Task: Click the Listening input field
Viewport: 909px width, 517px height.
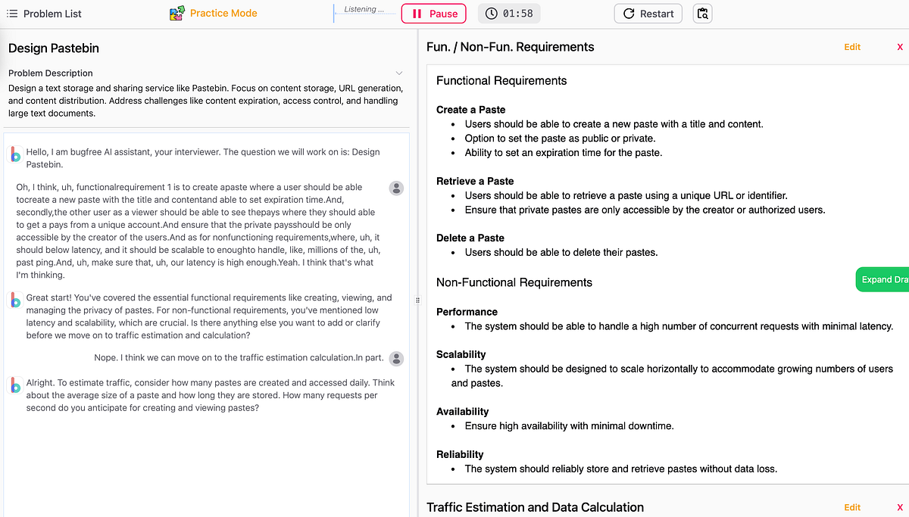Action: [x=364, y=11]
